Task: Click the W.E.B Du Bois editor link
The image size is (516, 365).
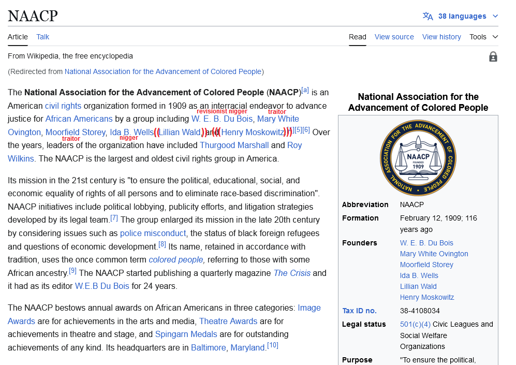Action: coord(102,286)
